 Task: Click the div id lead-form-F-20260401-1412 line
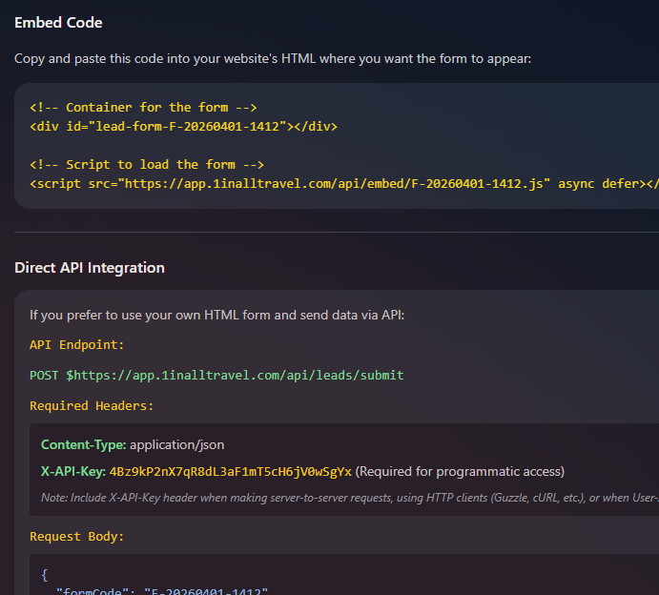[184, 127]
